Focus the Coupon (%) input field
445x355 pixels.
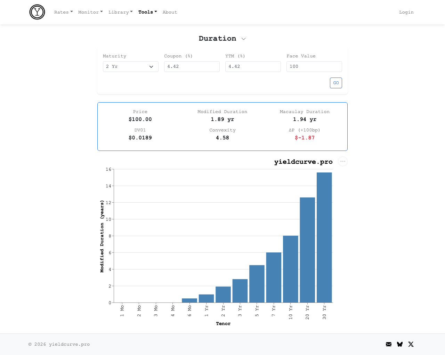(x=192, y=66)
